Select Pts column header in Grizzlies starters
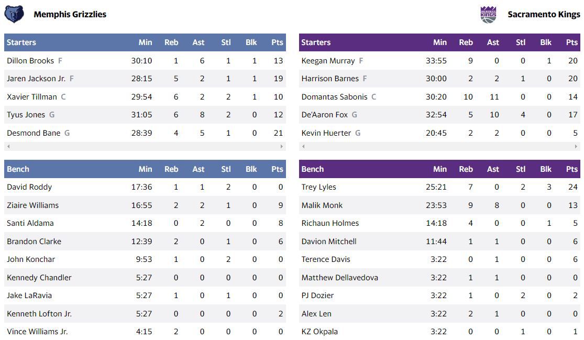The height and width of the screenshot is (340, 584). click(277, 42)
